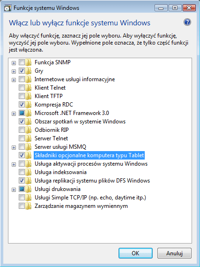Enable the Klient Telnet checkbox
The height and width of the screenshot is (267, 200).
pyautogui.click(x=22, y=88)
